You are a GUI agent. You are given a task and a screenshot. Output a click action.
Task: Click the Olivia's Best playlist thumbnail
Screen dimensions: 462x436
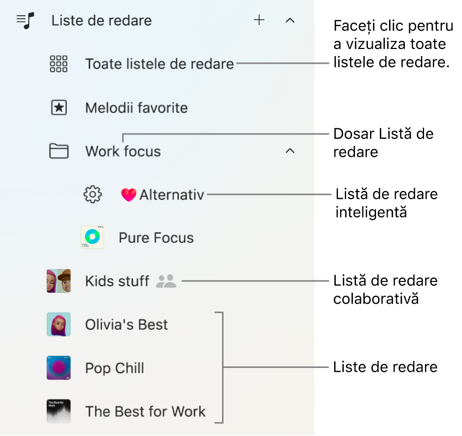[x=58, y=324]
